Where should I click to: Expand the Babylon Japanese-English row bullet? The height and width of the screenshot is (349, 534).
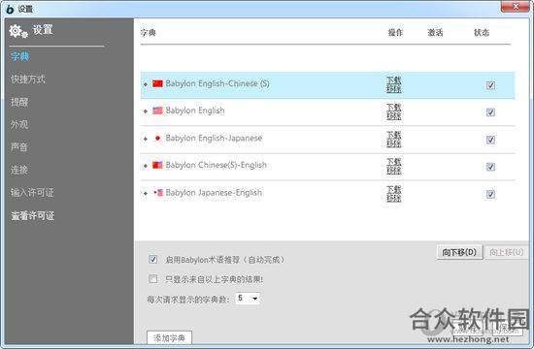click(146, 193)
